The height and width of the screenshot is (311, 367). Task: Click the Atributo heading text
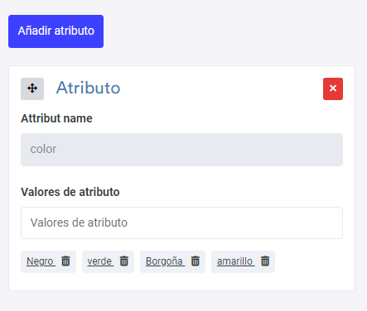tap(88, 88)
